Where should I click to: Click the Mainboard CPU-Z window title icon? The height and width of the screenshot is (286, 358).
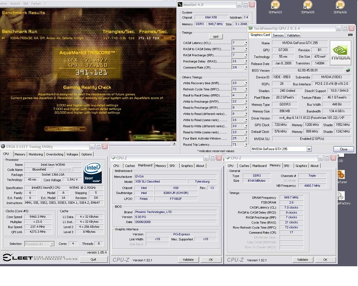point(113,158)
